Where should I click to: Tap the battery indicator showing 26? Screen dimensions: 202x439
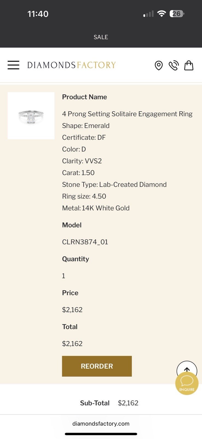[177, 13]
